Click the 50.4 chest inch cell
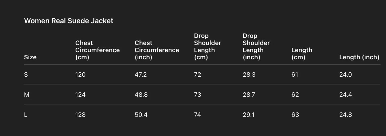 point(141,115)
